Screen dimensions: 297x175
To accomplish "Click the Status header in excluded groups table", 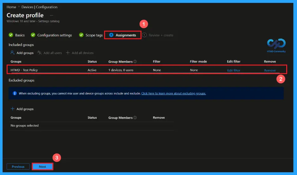I will [x=92, y=117].
